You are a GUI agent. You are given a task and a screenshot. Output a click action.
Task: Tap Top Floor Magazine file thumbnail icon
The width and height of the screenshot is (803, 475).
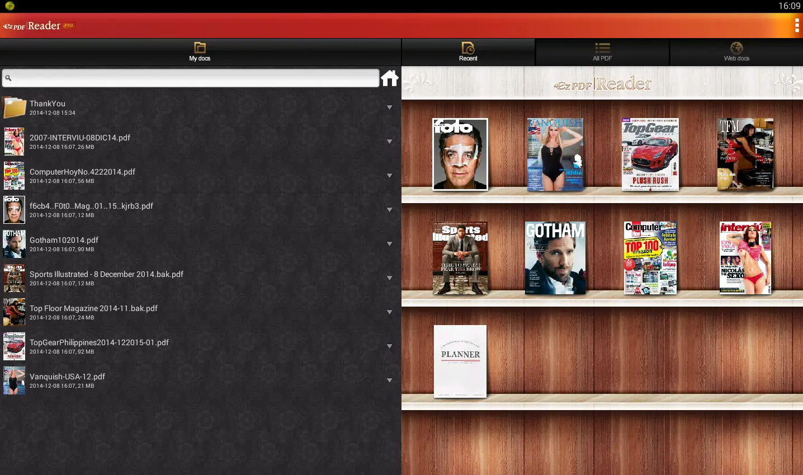[x=14, y=312]
